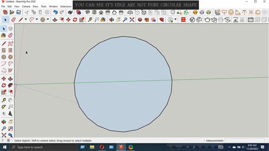Screen dimensions: 269x151
Task: Click the New file icon in top toolbar
Action: pos(5,12)
